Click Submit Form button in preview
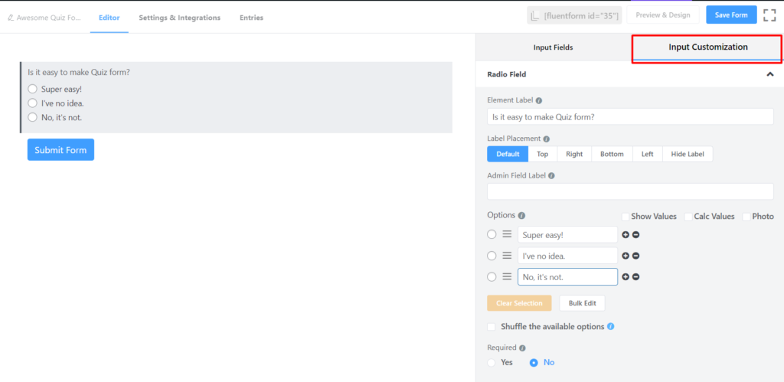This screenshot has height=382, width=784. tap(60, 150)
